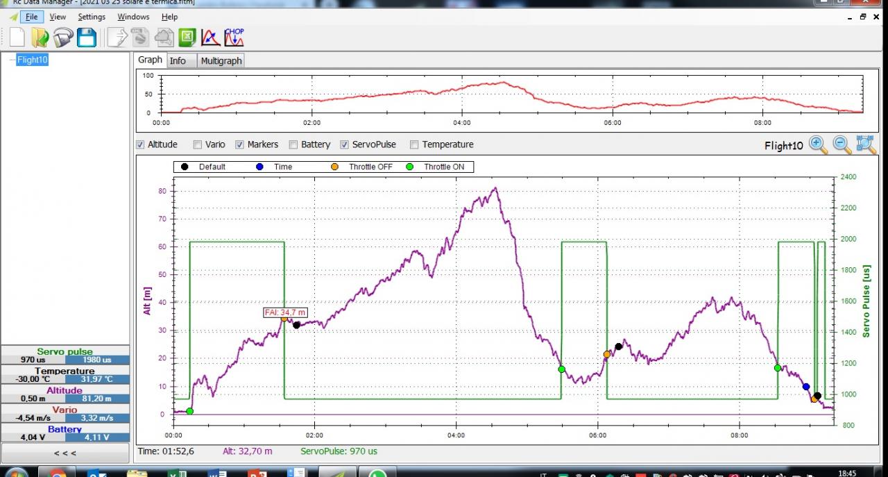888x477 pixels.
Task: Toggle the Temperature checkbox
Action: pos(414,144)
